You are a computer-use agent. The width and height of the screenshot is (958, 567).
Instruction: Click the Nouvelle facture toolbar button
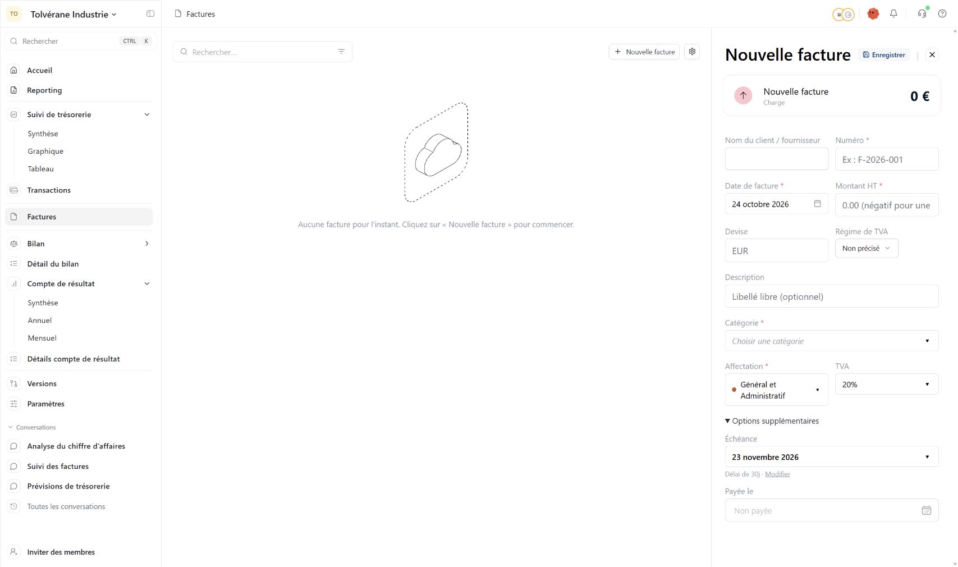pyautogui.click(x=644, y=52)
